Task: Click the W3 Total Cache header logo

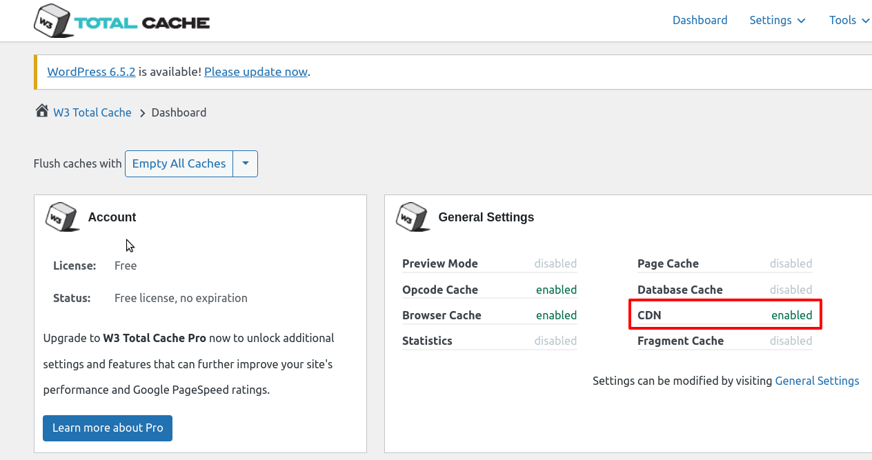Action: (x=121, y=21)
